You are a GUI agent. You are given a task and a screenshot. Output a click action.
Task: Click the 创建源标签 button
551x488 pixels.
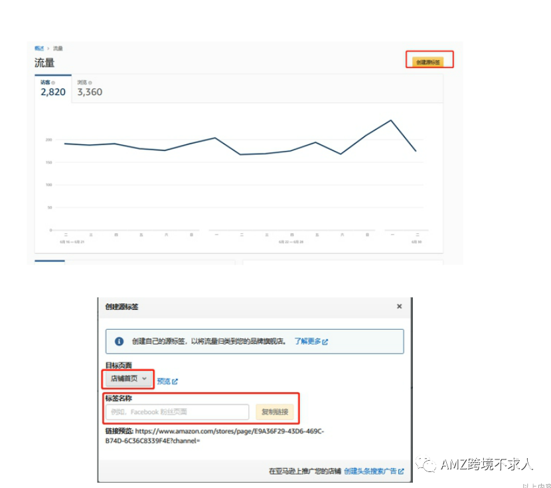coord(429,59)
